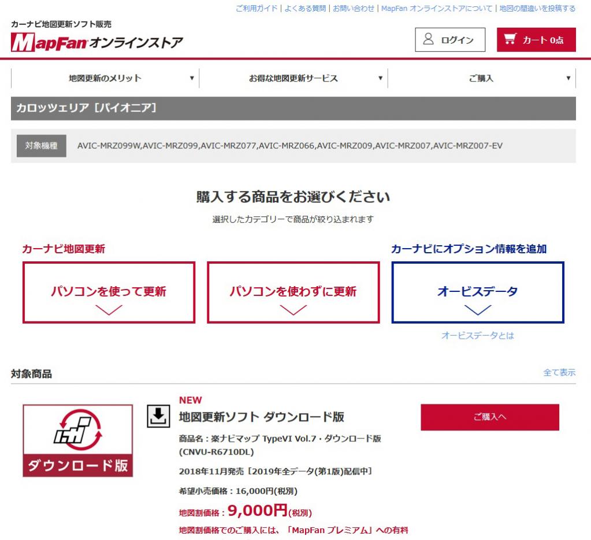Click the MapFan オンラインストア logo

(97, 42)
